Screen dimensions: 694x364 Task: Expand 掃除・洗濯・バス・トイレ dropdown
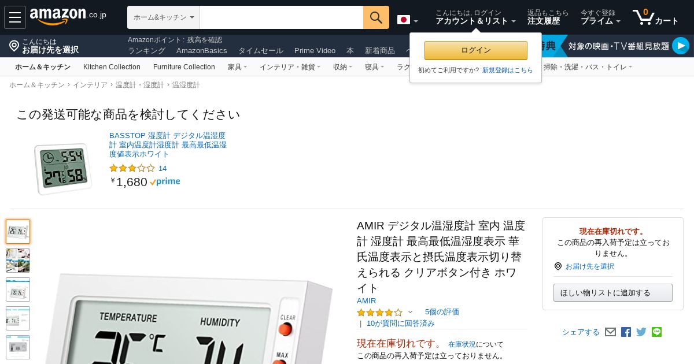tap(588, 67)
